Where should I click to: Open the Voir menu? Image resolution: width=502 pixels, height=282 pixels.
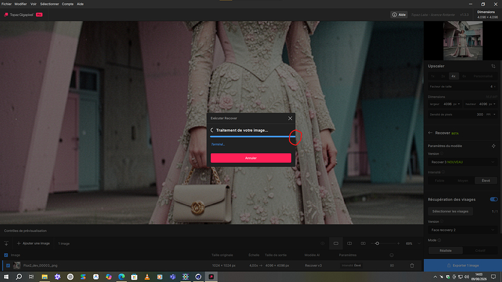[x=33, y=4]
